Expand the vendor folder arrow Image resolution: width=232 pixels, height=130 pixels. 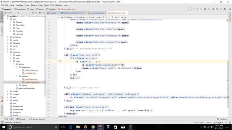tap(8, 100)
